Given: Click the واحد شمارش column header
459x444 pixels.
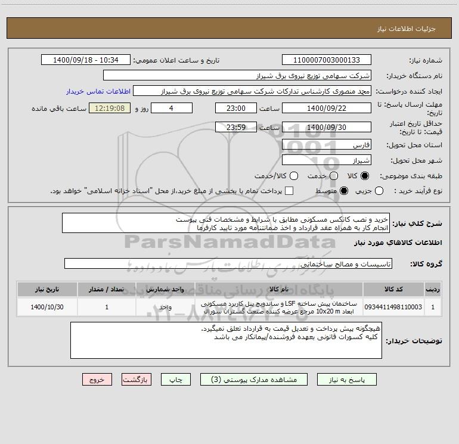Looking at the screenshot, I should (165, 289).
